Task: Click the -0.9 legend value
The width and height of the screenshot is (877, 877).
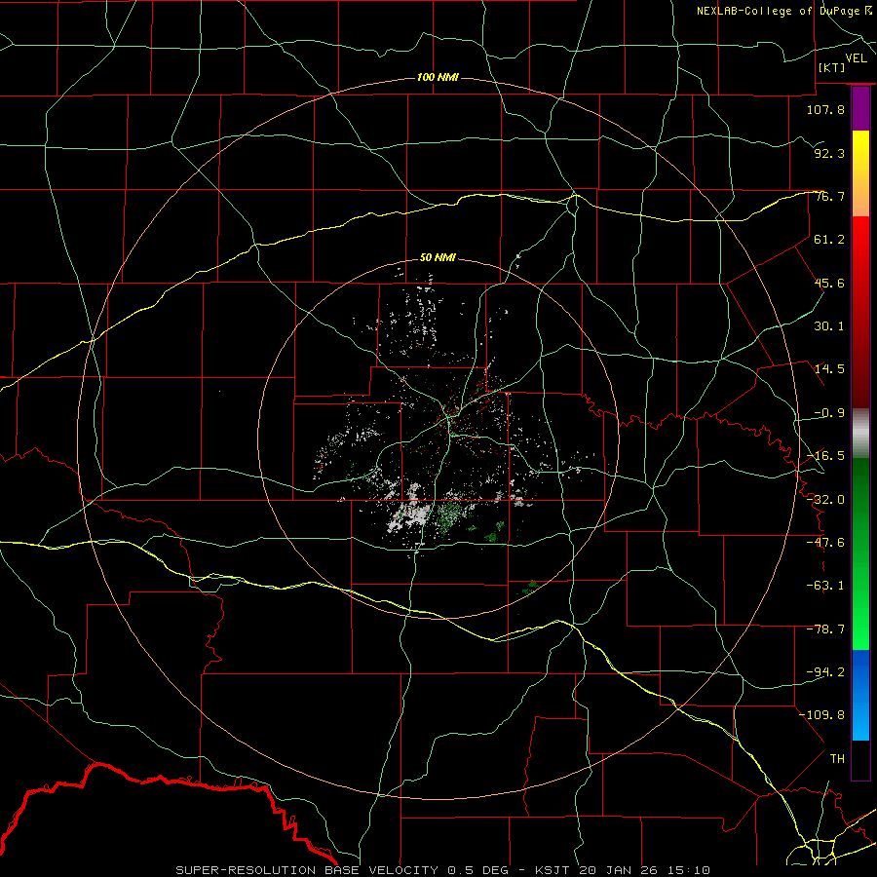Action: click(829, 413)
